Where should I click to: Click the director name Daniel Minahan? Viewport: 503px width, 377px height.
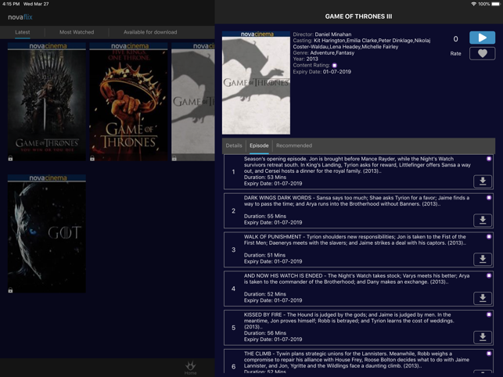point(333,34)
